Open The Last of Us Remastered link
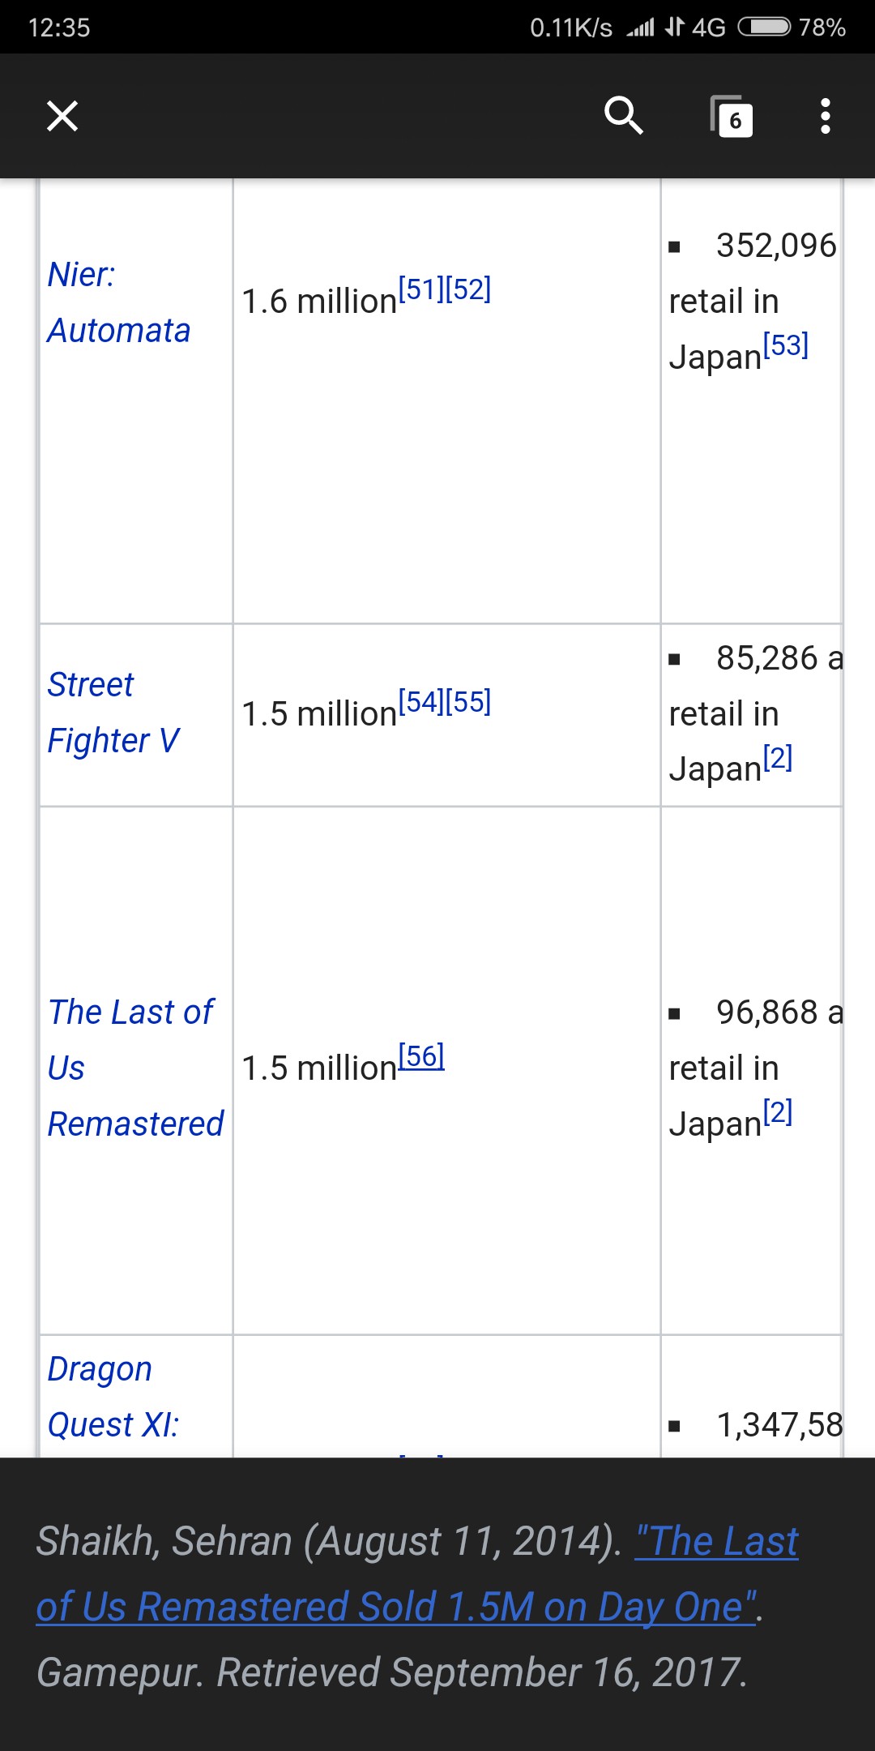This screenshot has width=875, height=1751. (135, 1068)
